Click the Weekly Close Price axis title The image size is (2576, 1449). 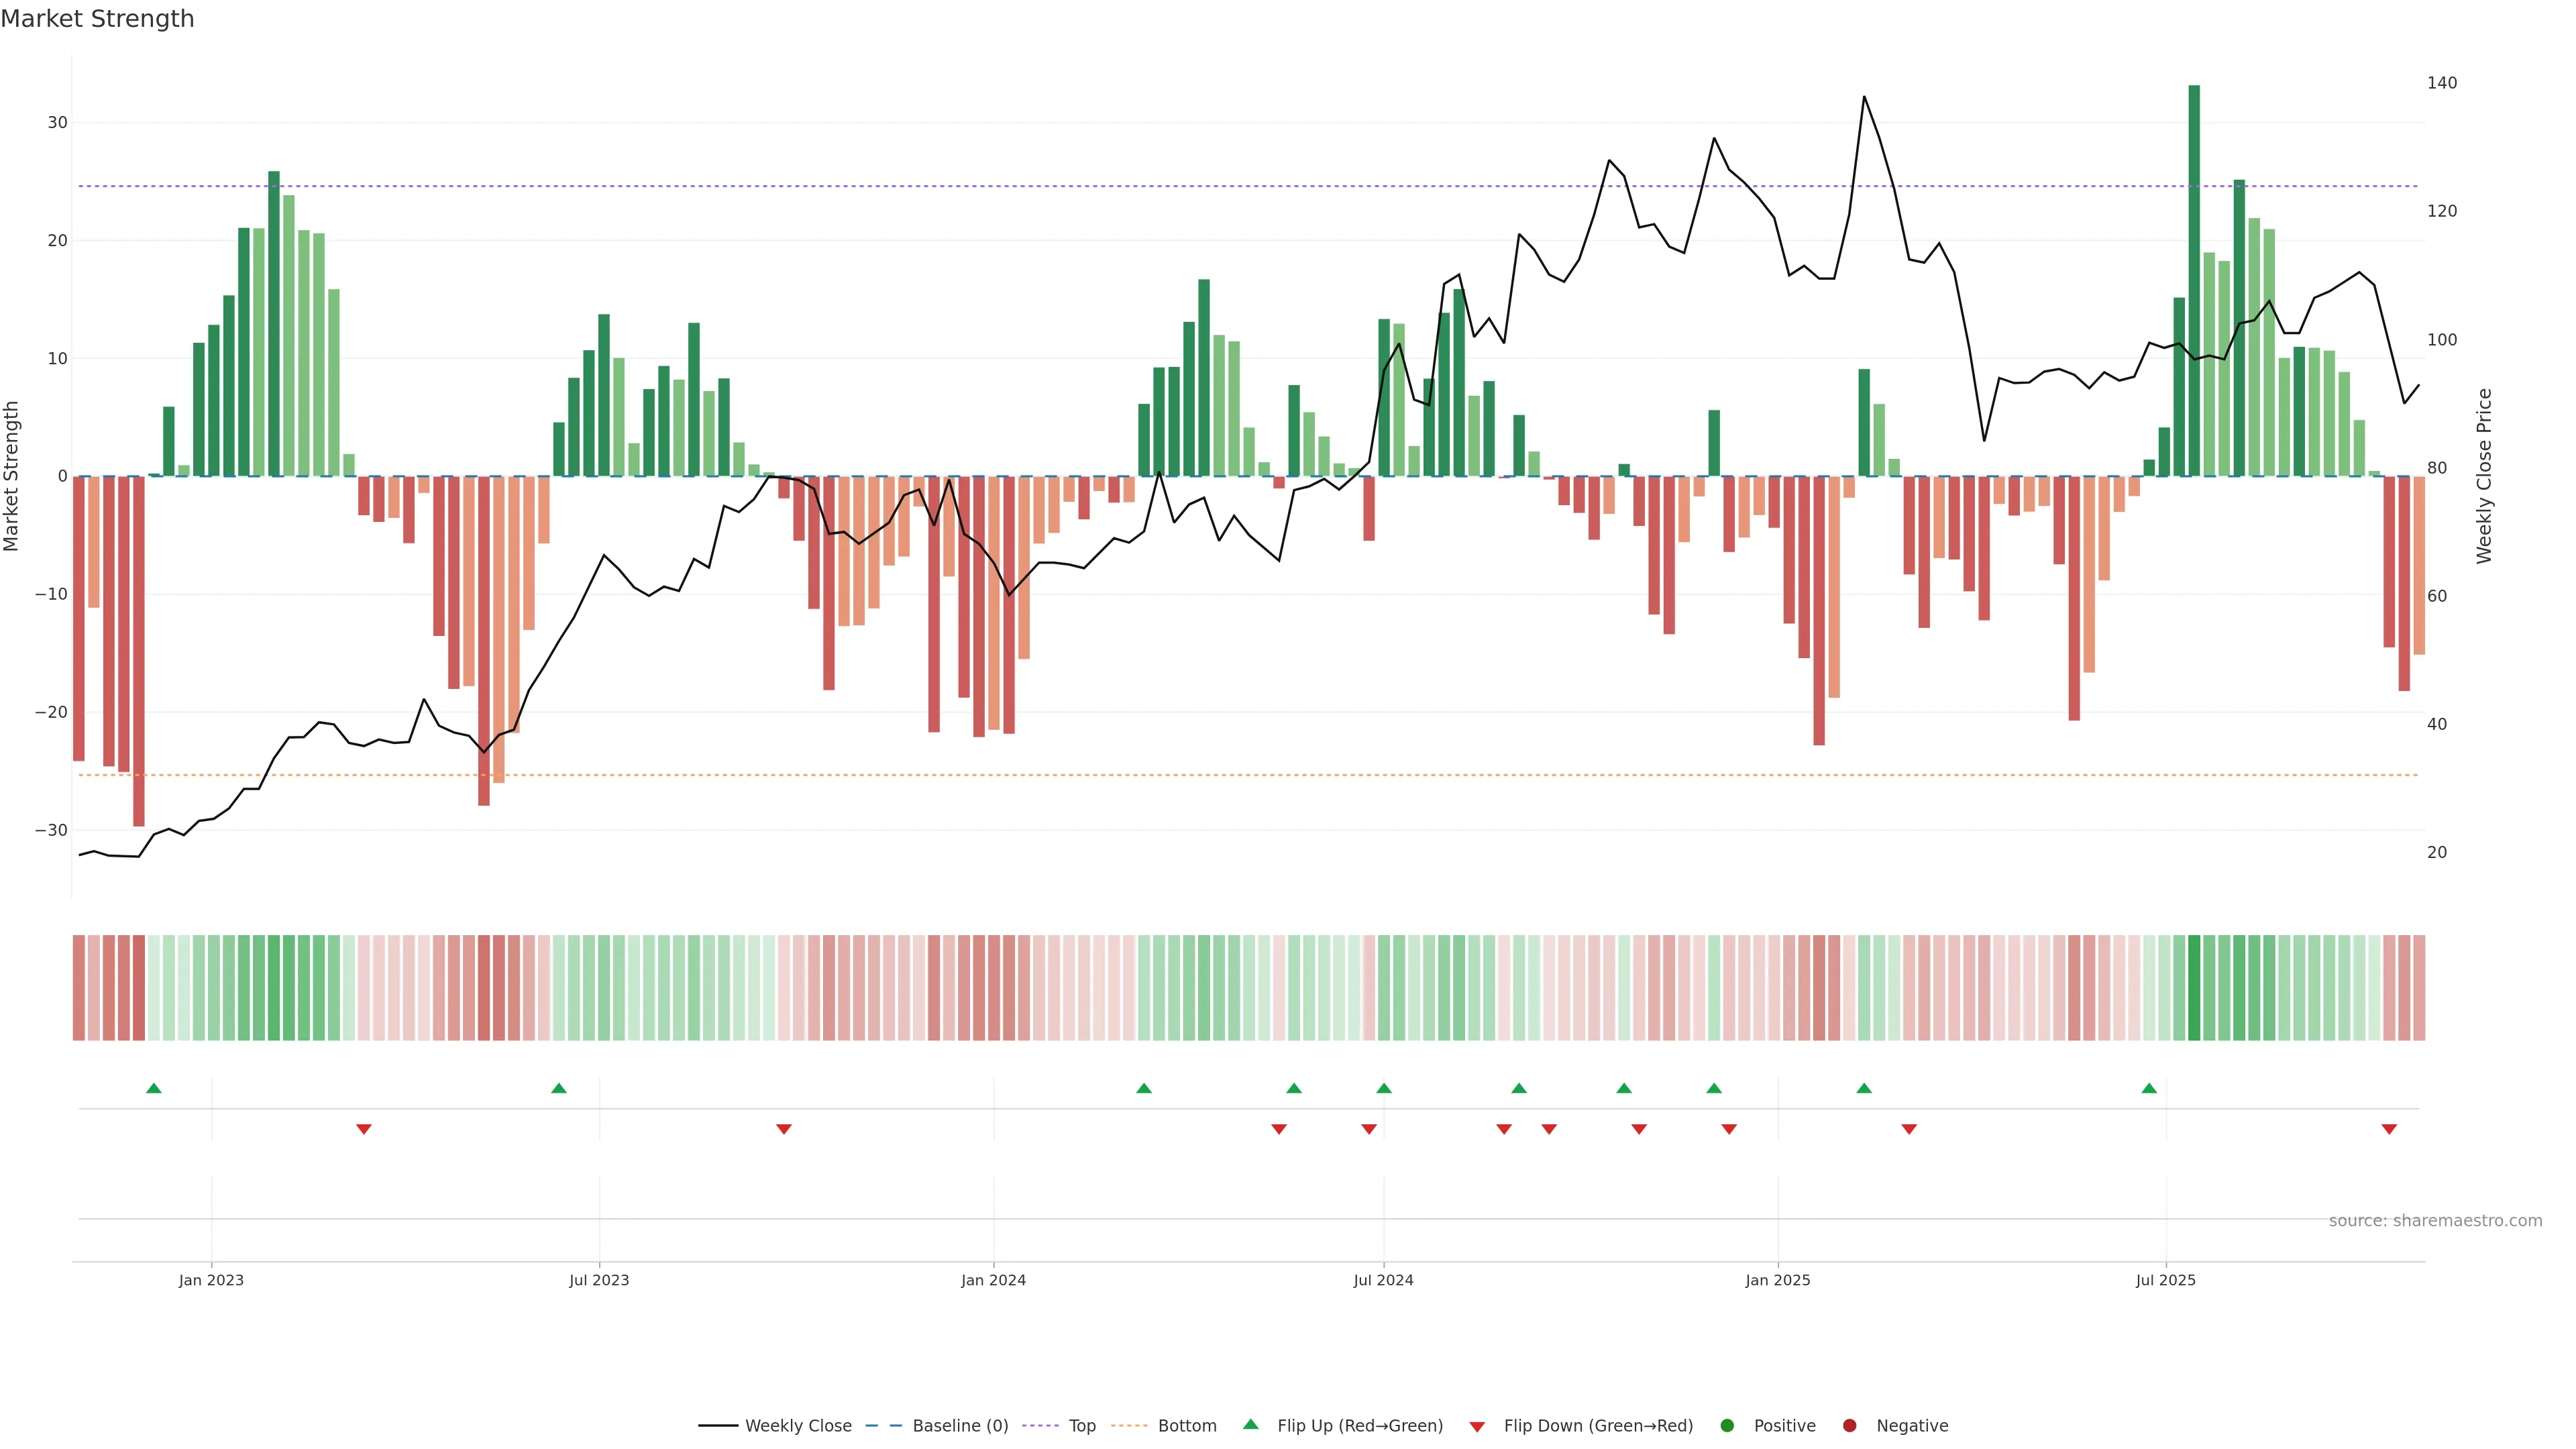2485,476
